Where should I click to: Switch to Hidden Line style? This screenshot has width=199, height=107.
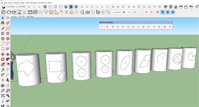[x=61, y=7]
